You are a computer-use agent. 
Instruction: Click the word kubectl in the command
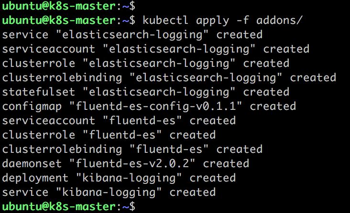(165, 20)
